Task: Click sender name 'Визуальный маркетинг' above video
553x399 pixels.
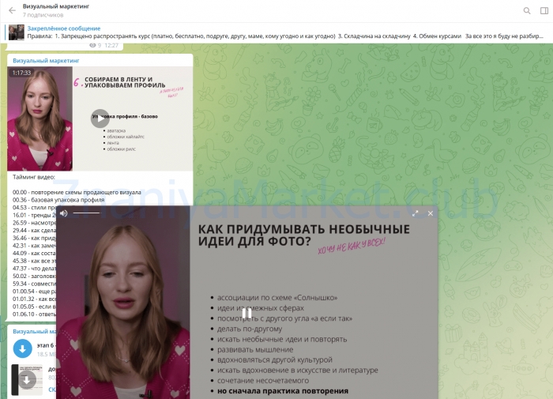Action: 46,61
